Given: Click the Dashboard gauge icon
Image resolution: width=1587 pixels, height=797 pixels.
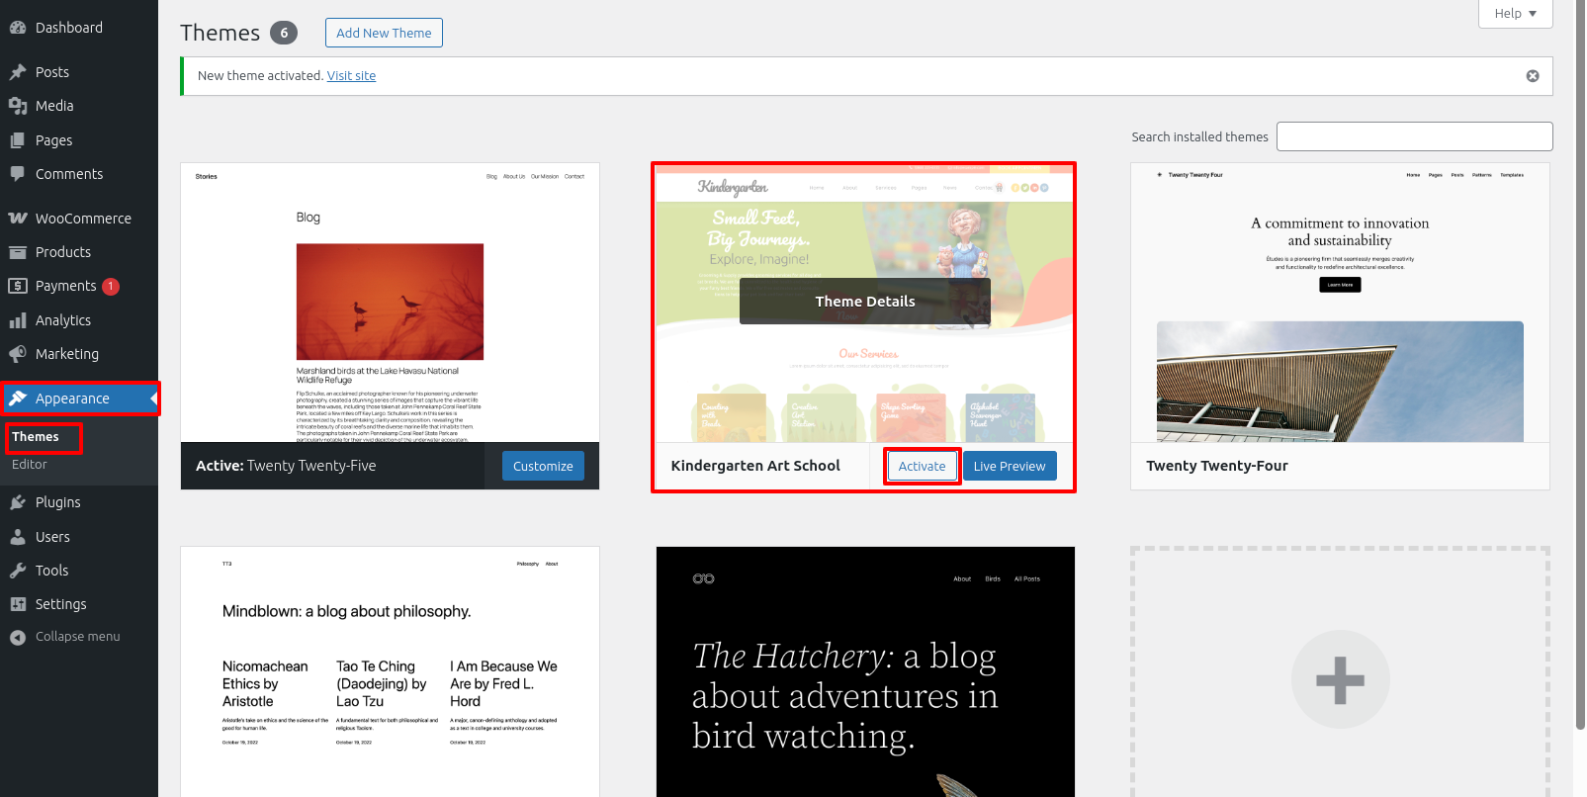Looking at the screenshot, I should coord(18,28).
